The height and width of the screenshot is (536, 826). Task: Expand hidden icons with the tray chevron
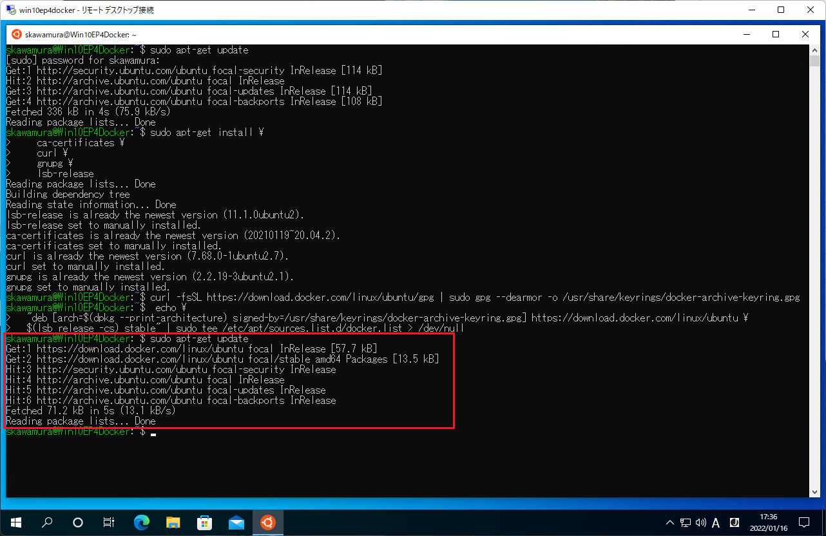click(x=670, y=522)
